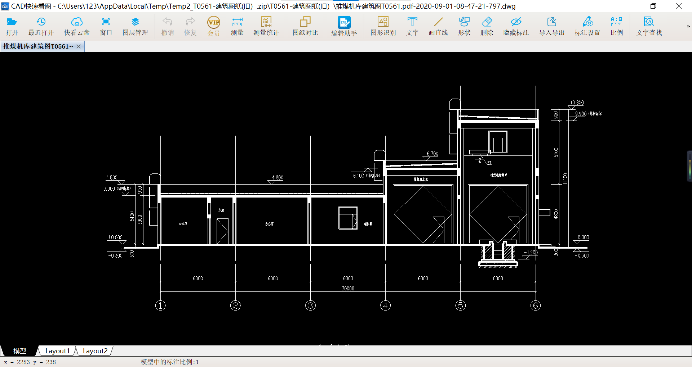The height and width of the screenshot is (367, 692).
Task: Click the 删除 eraser tool
Action: click(487, 26)
